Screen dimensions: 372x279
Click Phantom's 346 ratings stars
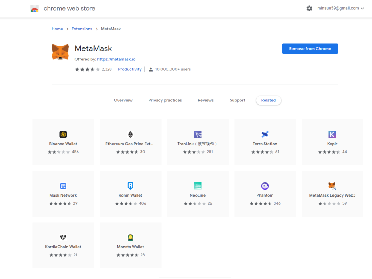(261, 204)
